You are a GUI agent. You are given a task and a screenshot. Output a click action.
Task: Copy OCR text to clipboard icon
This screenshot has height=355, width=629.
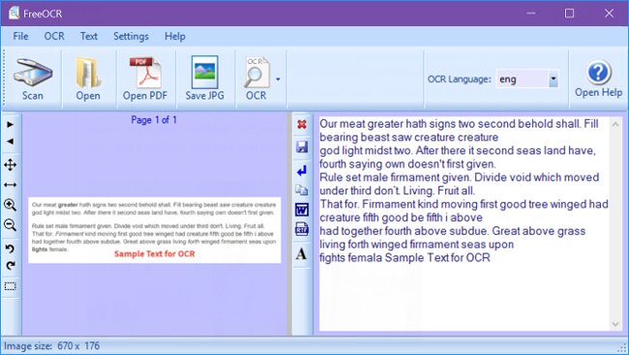[x=302, y=190]
